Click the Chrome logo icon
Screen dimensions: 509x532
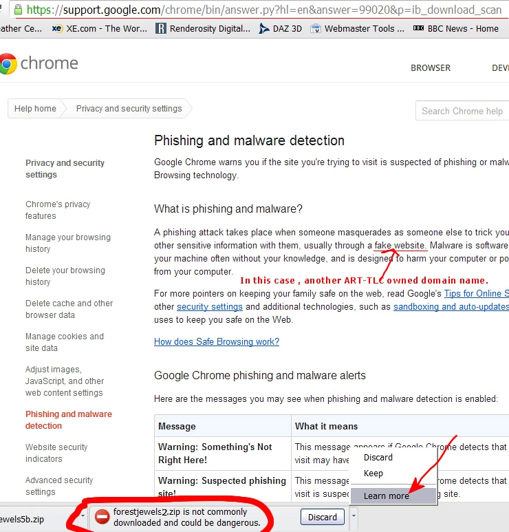(x=8, y=64)
